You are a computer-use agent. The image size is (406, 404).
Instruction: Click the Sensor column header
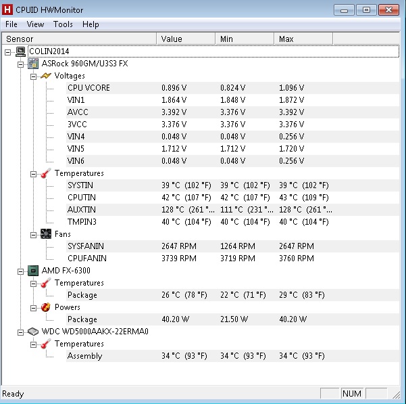[x=79, y=39]
